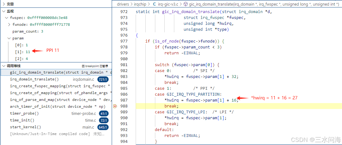Click the '/* LPI */' comment

click(223, 112)
